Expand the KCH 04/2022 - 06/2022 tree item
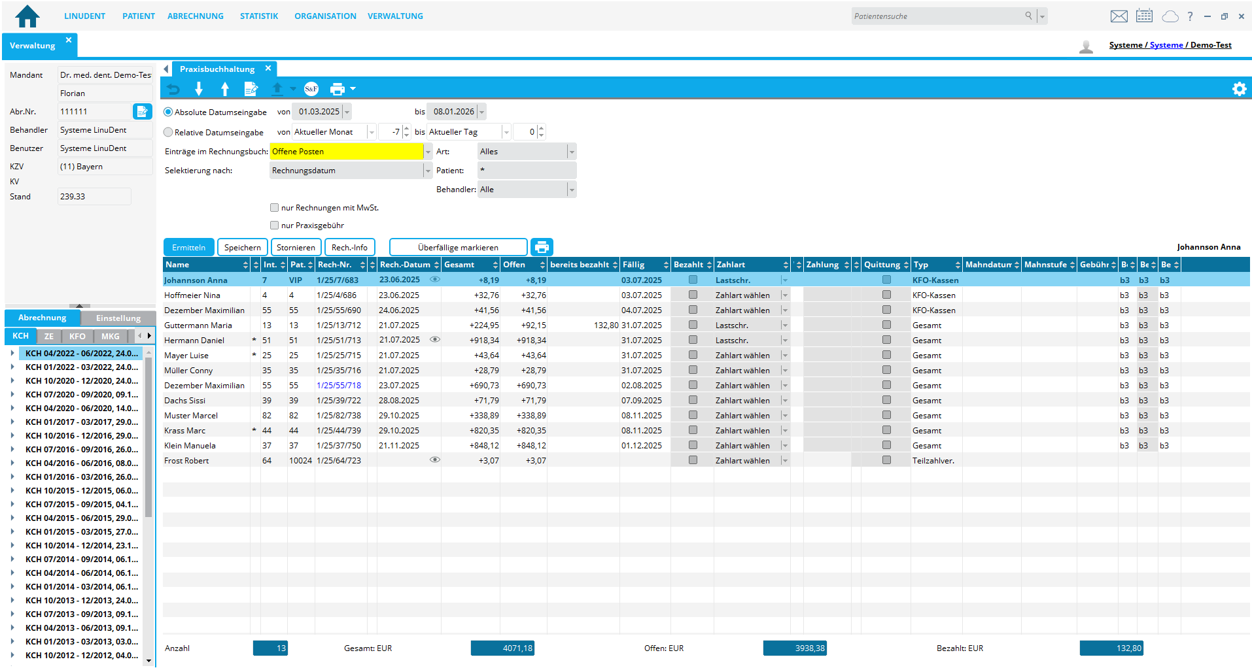Screen dimensions: 1252x670 (x=14, y=353)
